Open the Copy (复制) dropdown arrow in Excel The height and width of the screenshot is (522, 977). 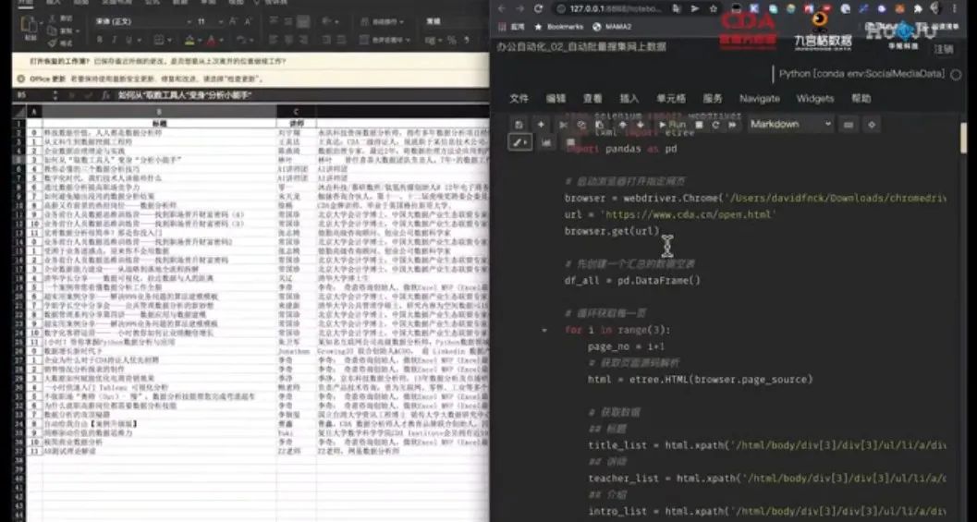pos(78,30)
